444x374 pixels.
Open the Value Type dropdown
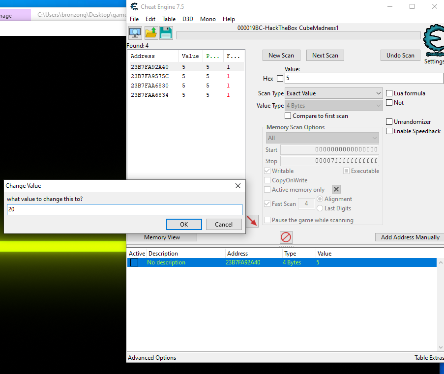[333, 106]
